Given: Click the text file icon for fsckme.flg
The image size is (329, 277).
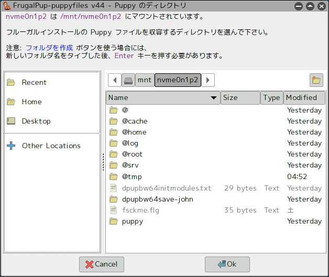Looking at the screenshot, I should 114,210.
